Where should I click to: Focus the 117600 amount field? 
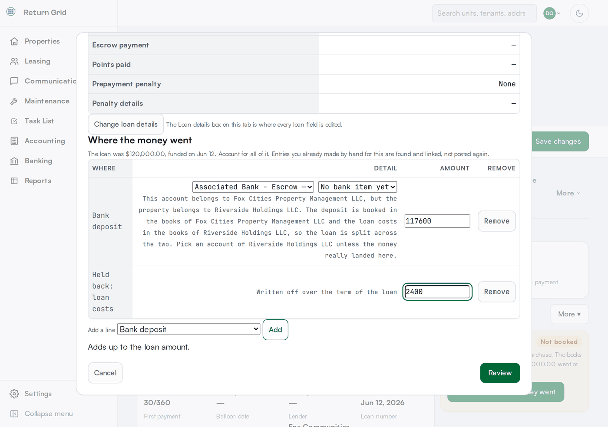point(437,221)
